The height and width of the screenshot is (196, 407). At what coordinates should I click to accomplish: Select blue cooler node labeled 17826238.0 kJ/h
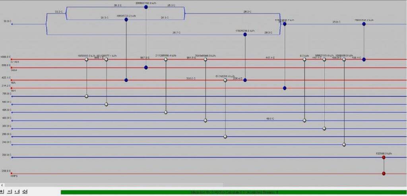[x=245, y=35]
